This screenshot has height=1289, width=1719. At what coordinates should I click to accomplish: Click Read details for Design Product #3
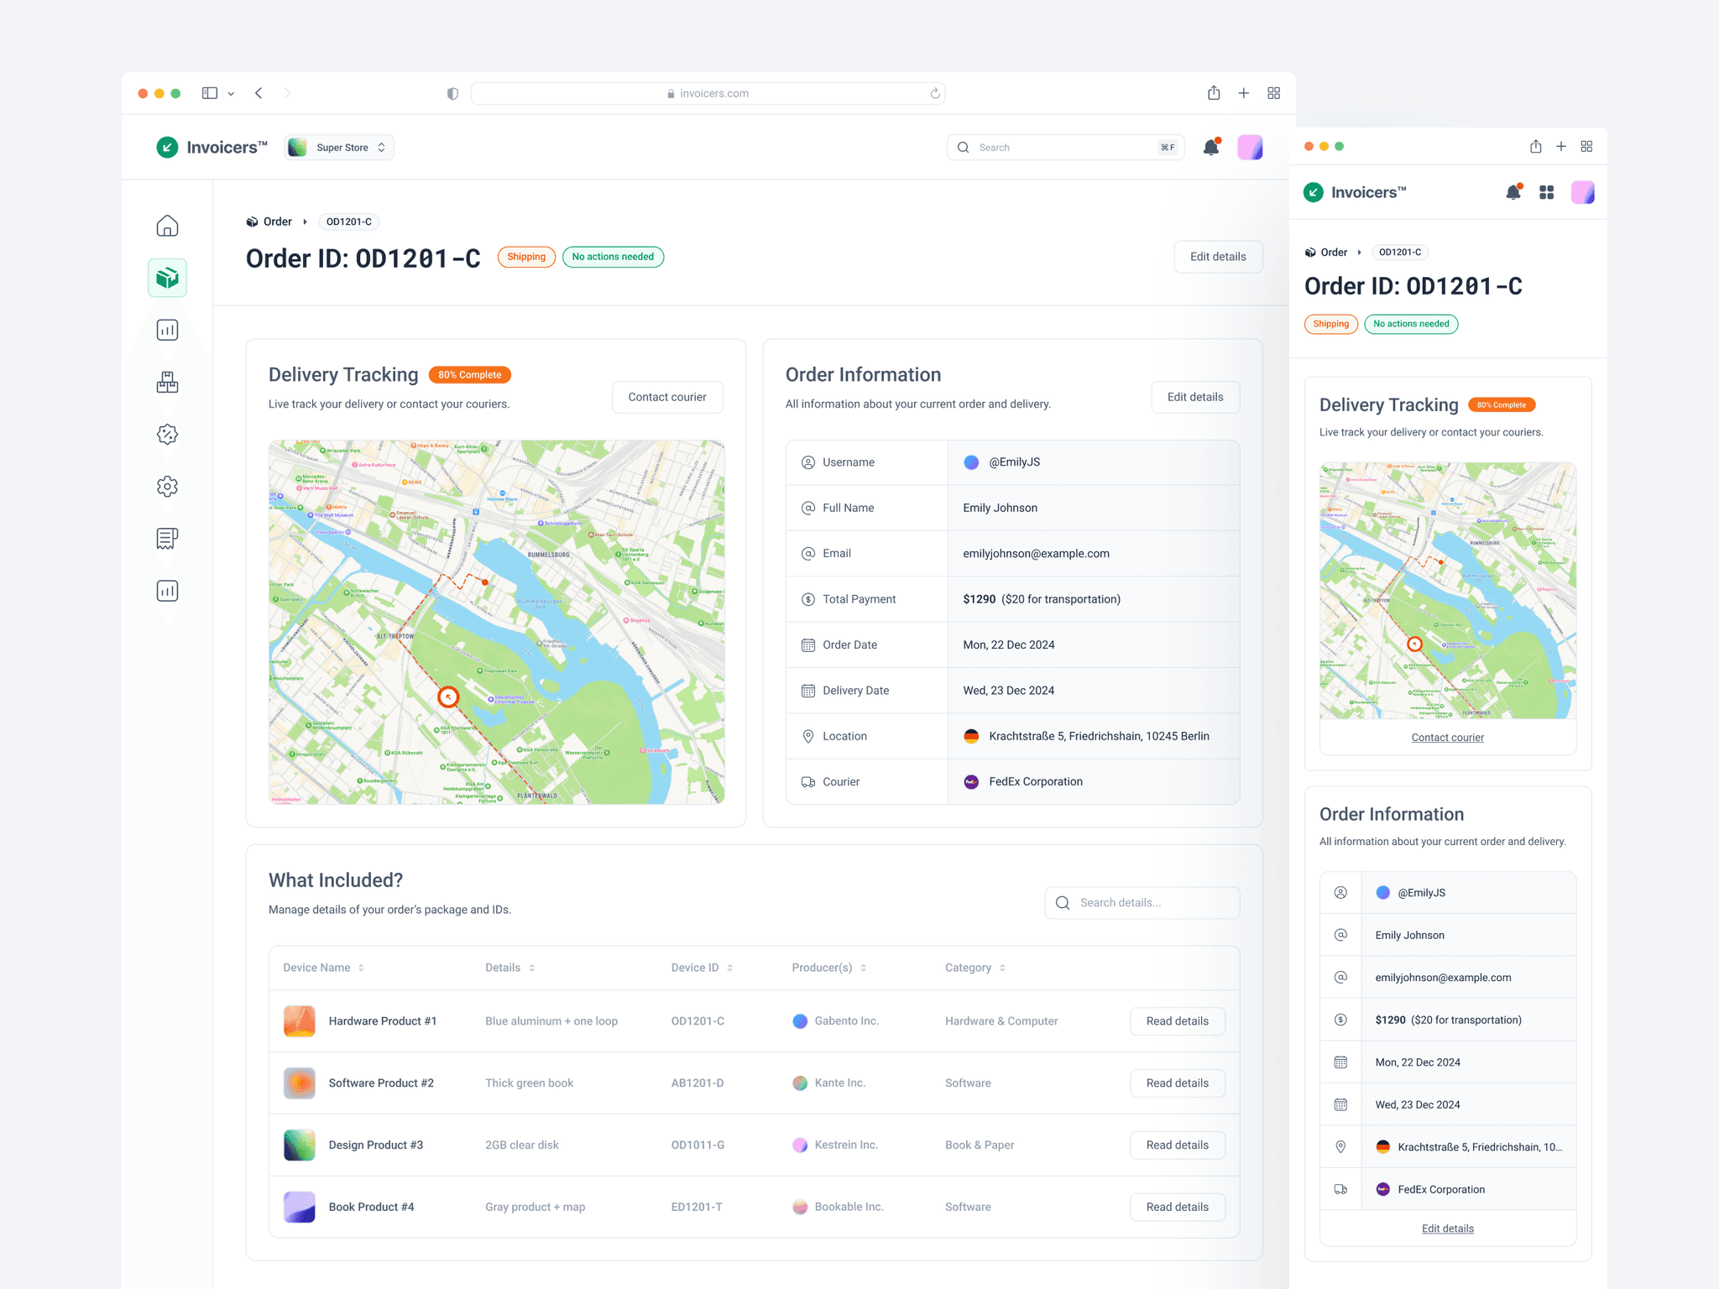[x=1177, y=1145]
